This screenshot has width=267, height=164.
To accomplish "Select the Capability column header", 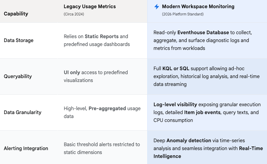I will click(x=16, y=14).
